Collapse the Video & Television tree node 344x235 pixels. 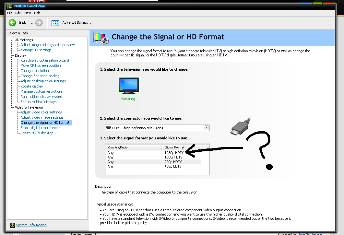point(12,107)
